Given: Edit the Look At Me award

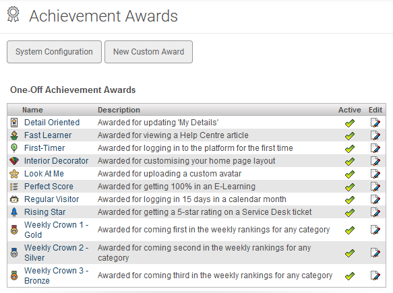Looking at the screenshot, I should click(375, 174).
